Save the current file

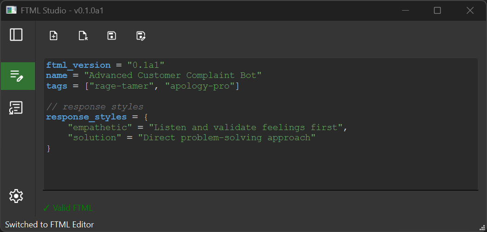[111, 36]
